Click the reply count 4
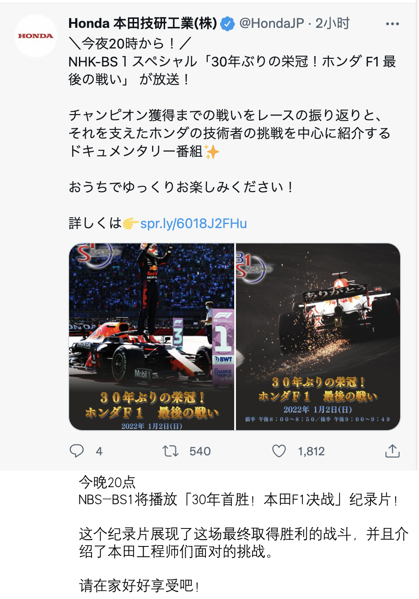Image resolution: width=419 pixels, height=599 pixels. (x=99, y=451)
